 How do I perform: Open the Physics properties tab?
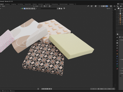117,61
